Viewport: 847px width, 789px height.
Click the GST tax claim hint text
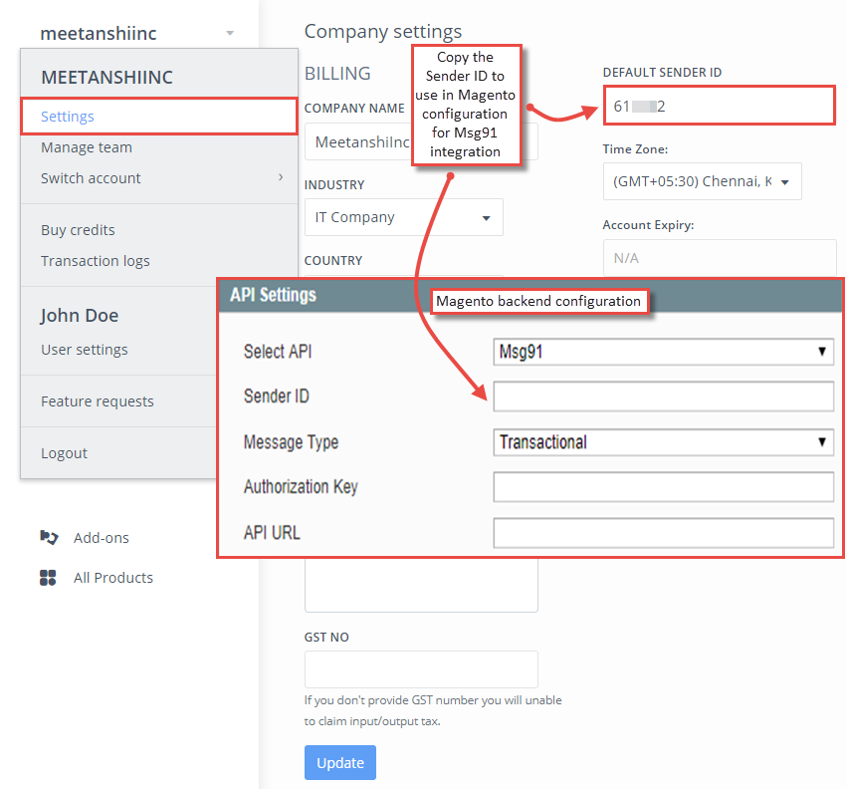[x=433, y=710]
